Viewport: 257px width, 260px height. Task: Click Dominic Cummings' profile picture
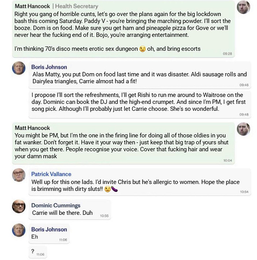coord(19,206)
